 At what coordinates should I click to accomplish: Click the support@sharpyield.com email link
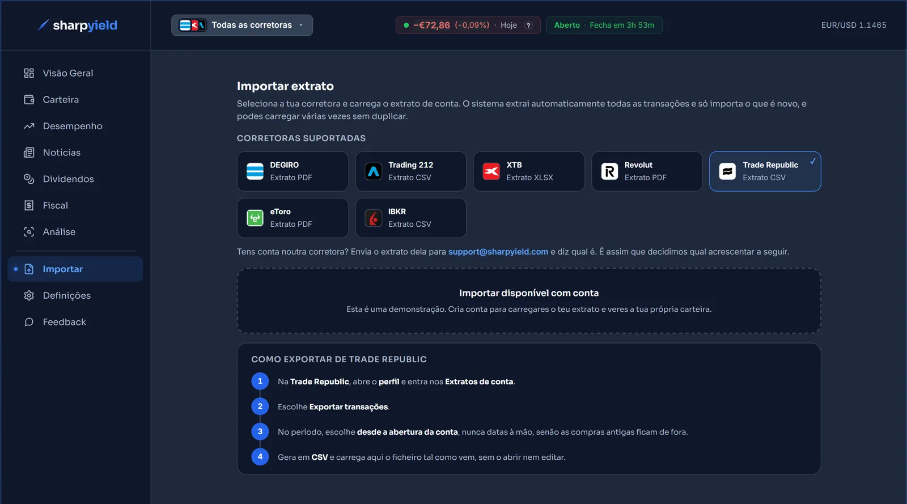coord(498,252)
